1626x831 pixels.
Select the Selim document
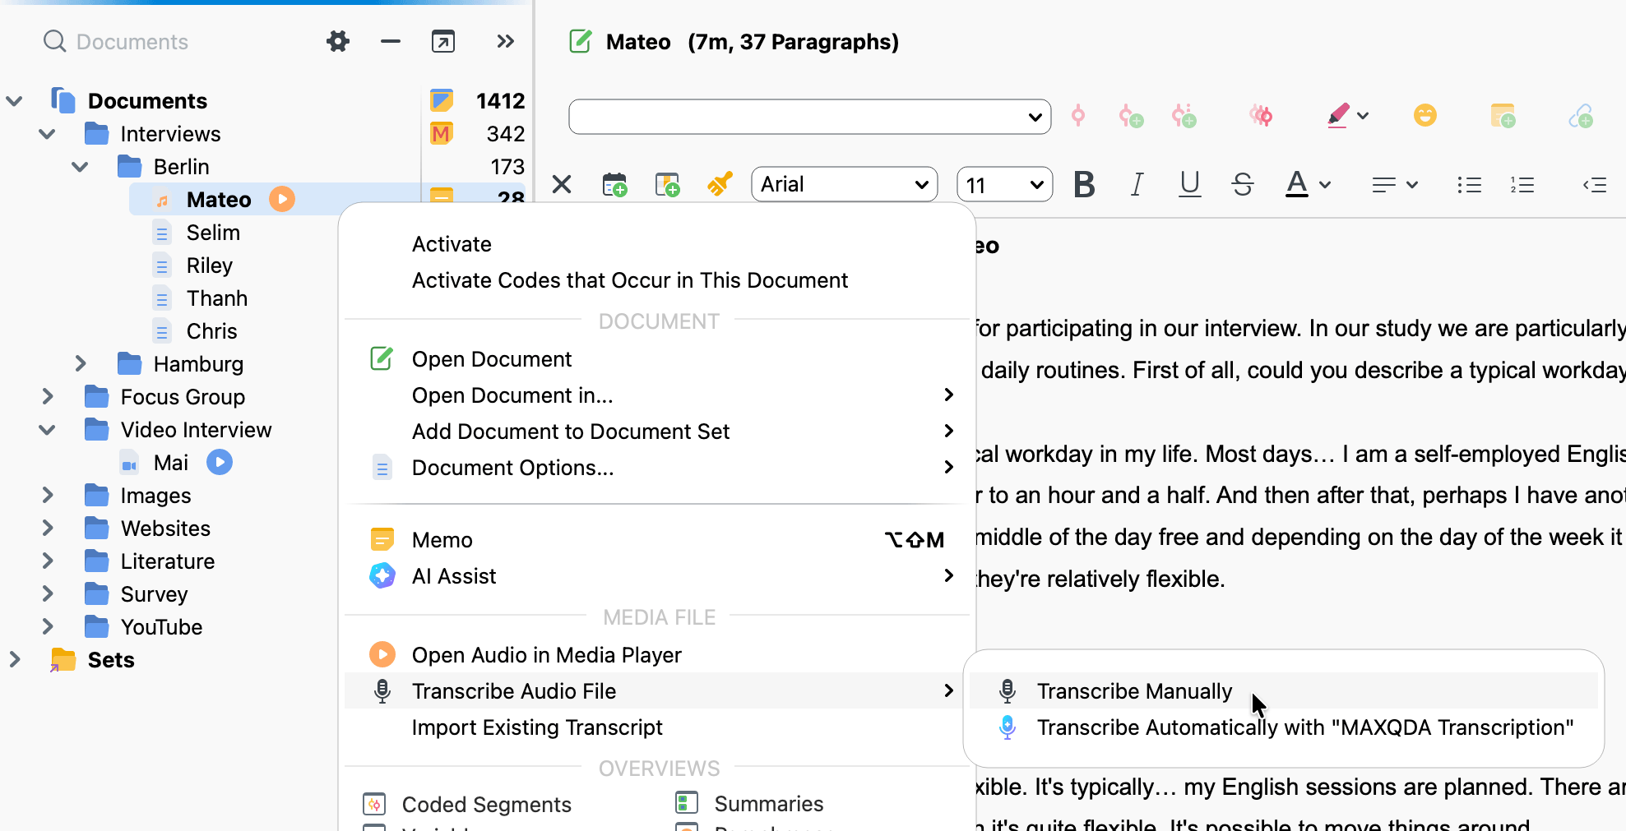tap(213, 233)
